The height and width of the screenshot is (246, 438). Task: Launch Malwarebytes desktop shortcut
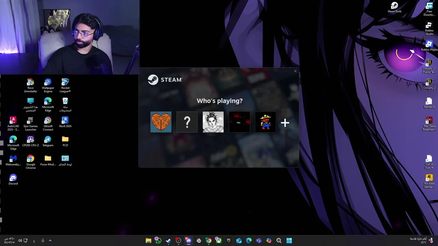click(x=13, y=160)
